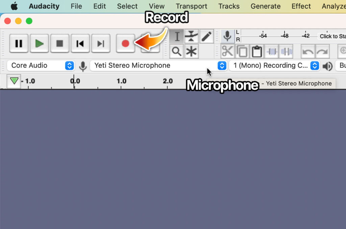Click the 1.0 mark on the timeline ruler
Screen dimensions: 346x229
(x=121, y=81)
